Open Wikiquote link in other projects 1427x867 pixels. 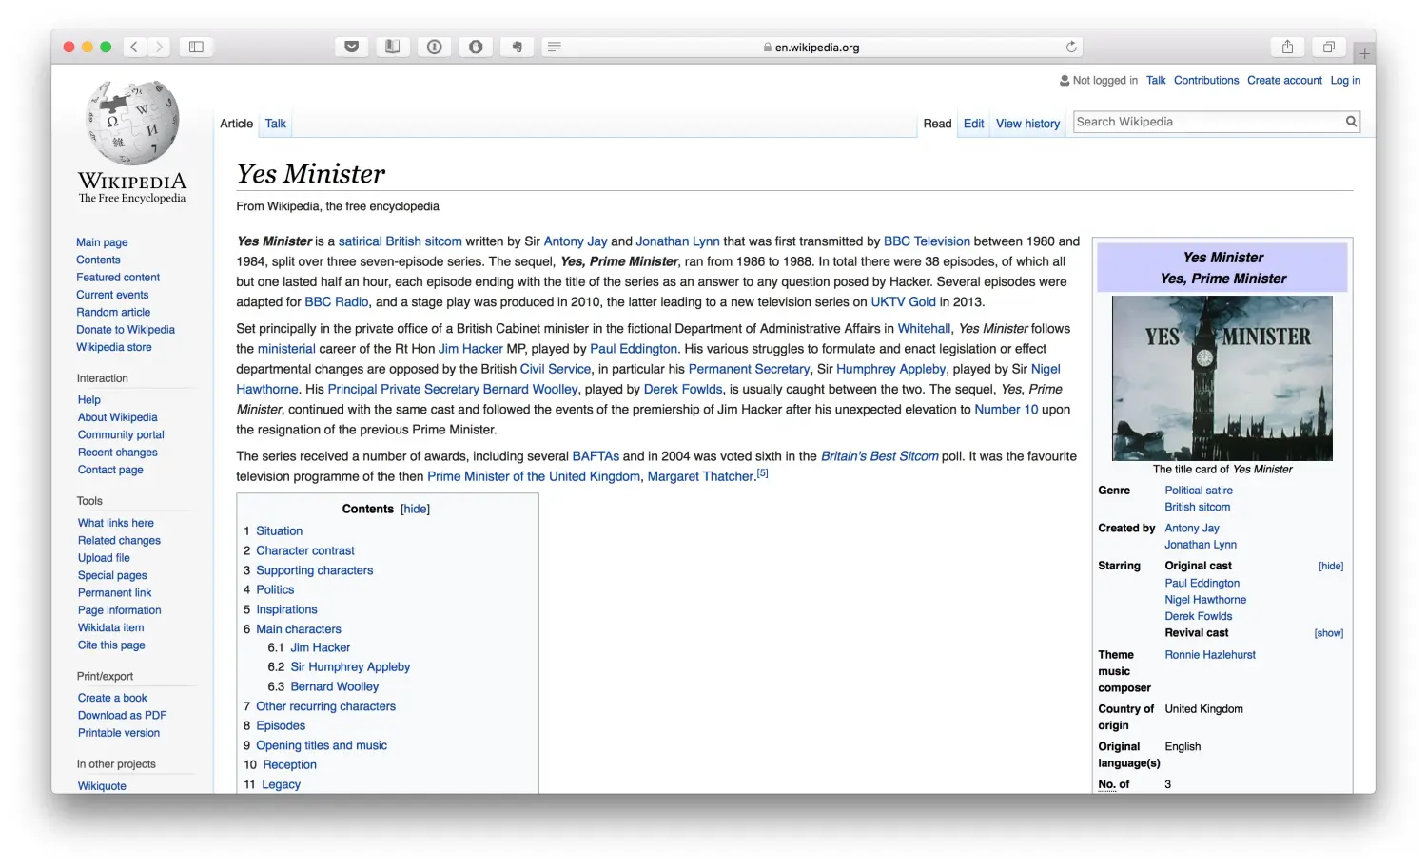(102, 786)
